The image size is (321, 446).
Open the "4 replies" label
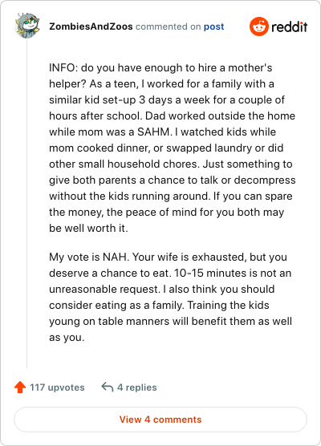click(137, 387)
